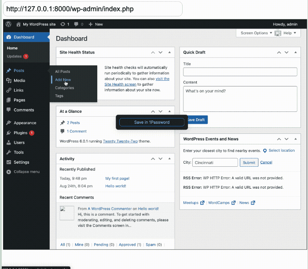The width and height of the screenshot is (308, 269).
Task: Collapse the Quick Draft panel
Action: [x=295, y=52]
